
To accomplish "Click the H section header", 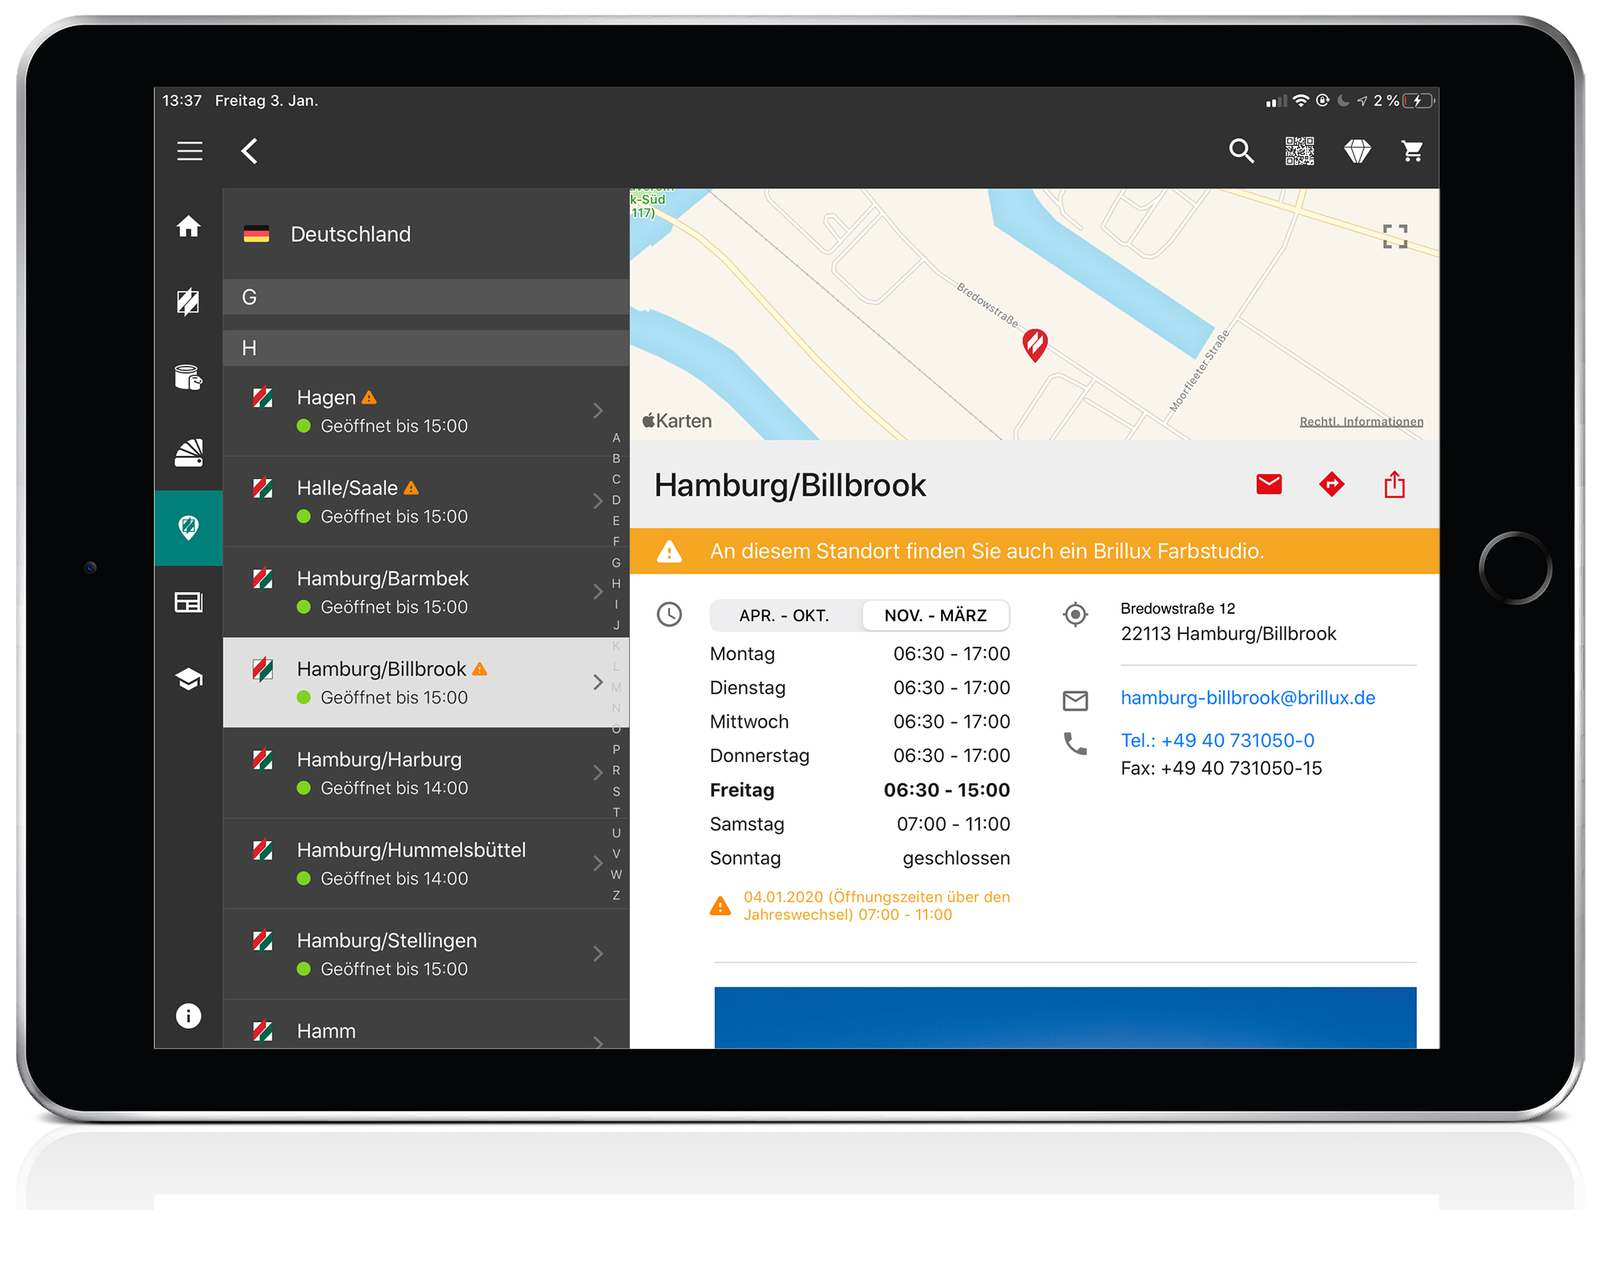I will pyautogui.click(x=426, y=348).
